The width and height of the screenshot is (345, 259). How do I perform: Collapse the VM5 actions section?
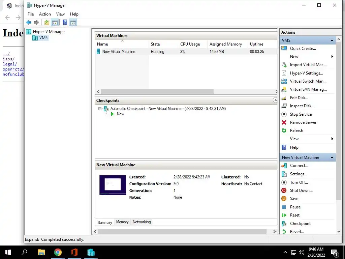[332, 40]
